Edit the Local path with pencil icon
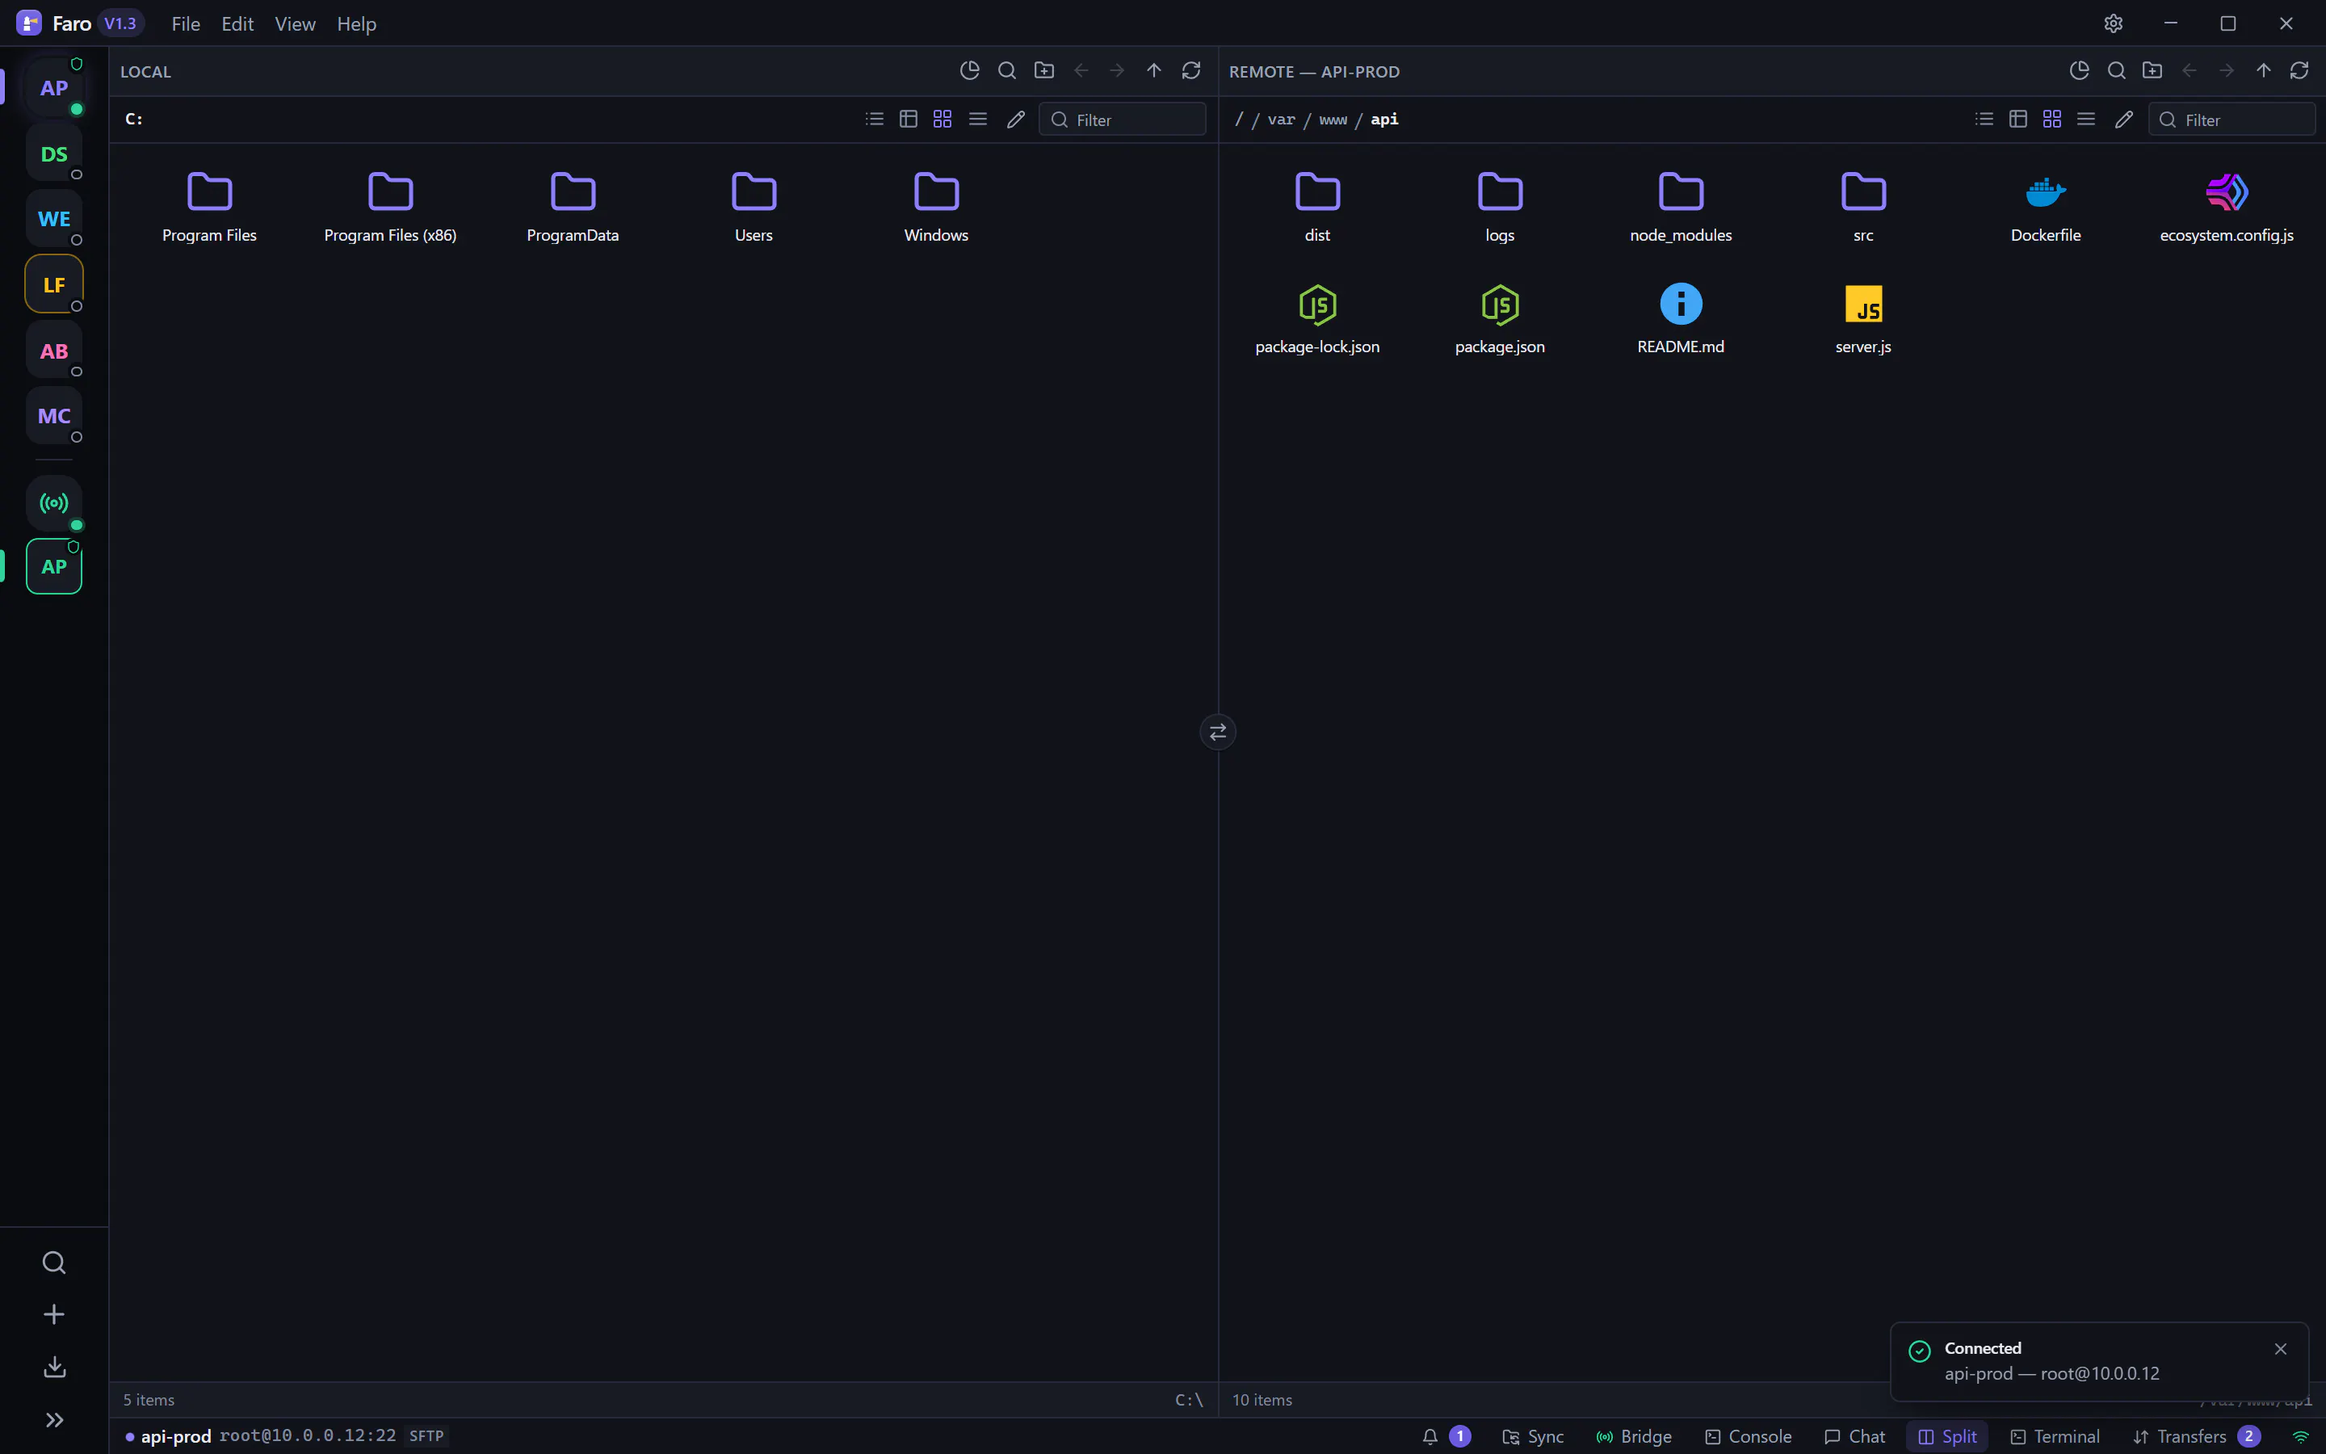 click(x=1016, y=120)
